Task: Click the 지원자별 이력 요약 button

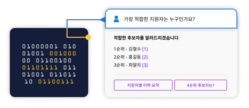Action: coord(143,85)
